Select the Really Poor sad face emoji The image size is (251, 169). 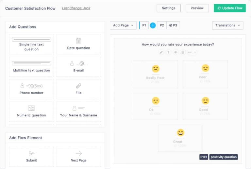(156, 69)
